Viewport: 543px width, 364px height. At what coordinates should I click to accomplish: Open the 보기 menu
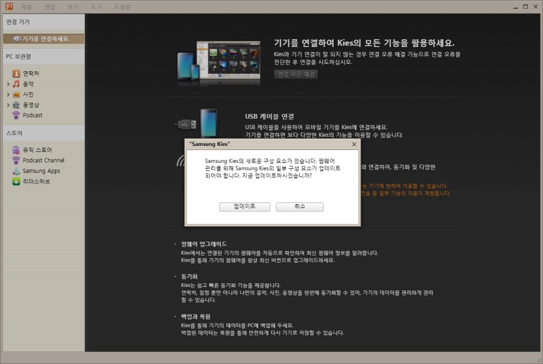(x=73, y=7)
